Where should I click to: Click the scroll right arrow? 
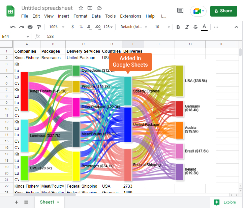click(x=236, y=195)
